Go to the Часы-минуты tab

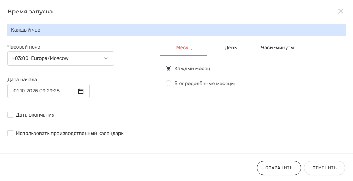click(x=277, y=48)
